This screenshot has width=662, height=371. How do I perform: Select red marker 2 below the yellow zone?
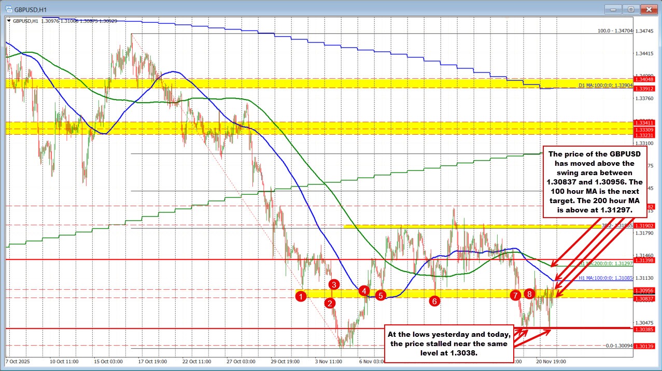(331, 303)
